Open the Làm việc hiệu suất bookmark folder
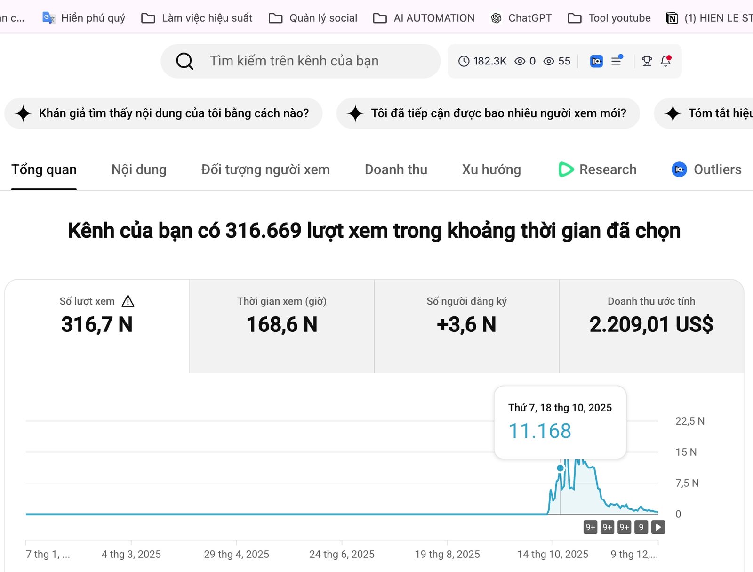 [x=197, y=18]
